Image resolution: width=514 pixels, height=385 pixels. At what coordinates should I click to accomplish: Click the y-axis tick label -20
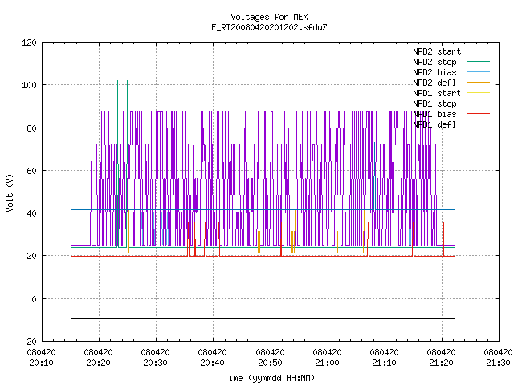[29, 342]
